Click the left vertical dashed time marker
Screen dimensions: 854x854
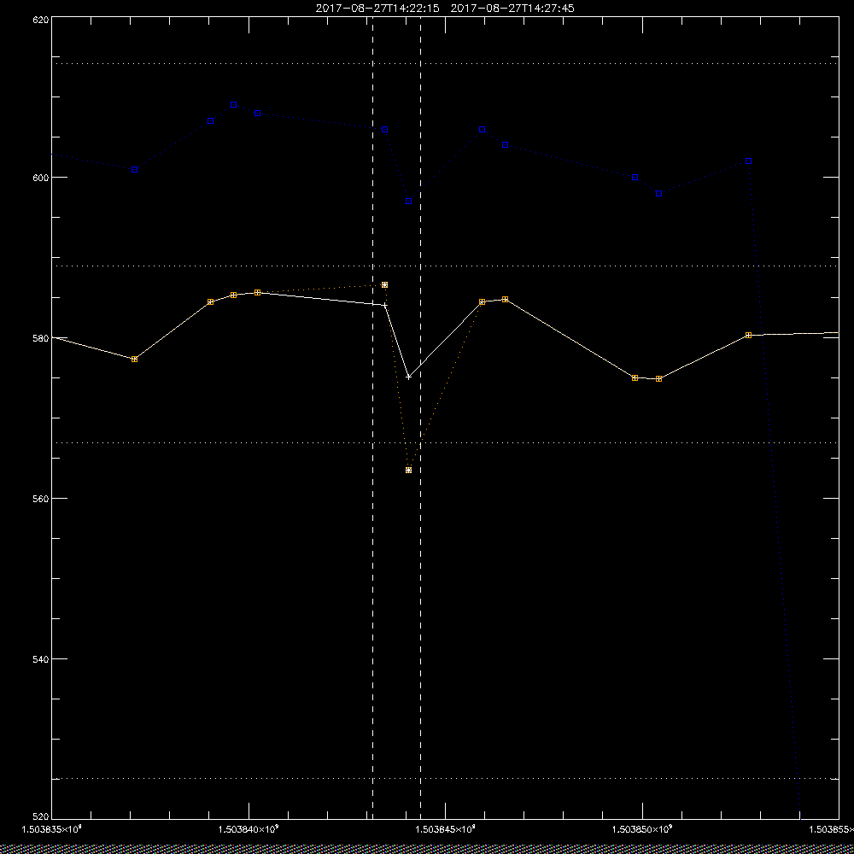(x=372, y=418)
